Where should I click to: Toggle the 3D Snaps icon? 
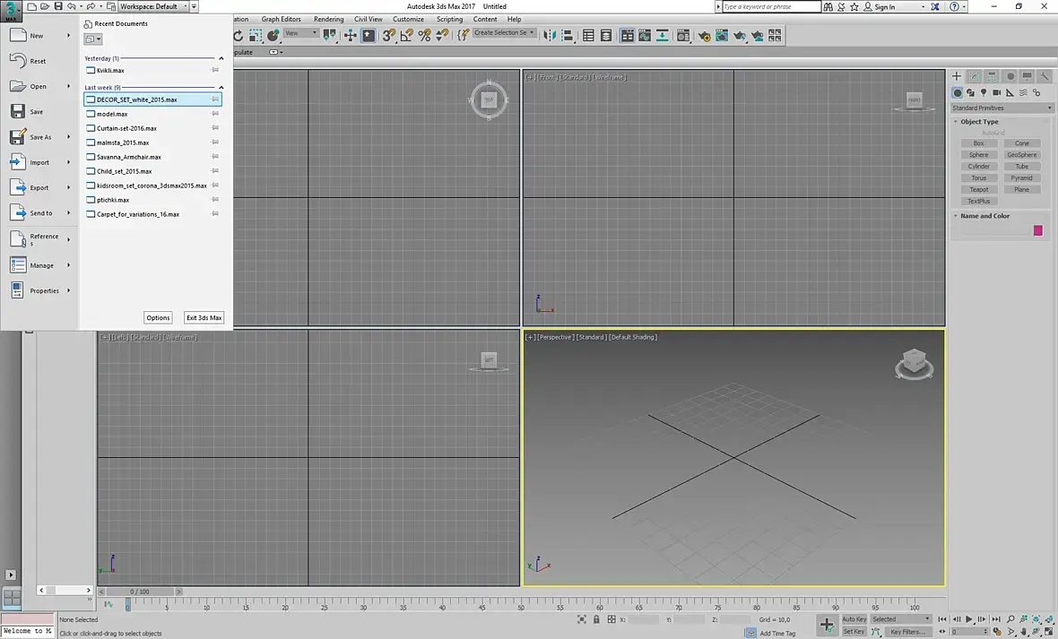click(x=388, y=35)
